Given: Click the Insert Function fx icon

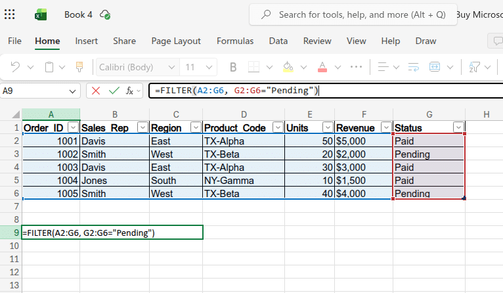Looking at the screenshot, I should click(131, 91).
